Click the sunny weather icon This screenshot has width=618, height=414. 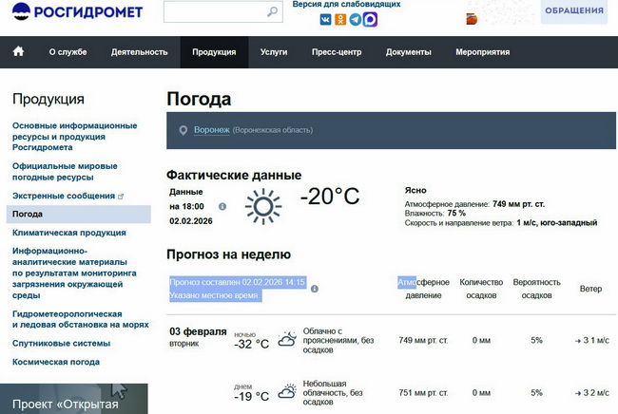tap(263, 206)
